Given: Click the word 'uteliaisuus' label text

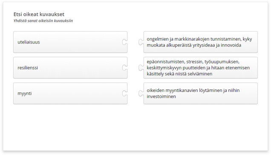Looking at the screenshot, I should point(29,42).
